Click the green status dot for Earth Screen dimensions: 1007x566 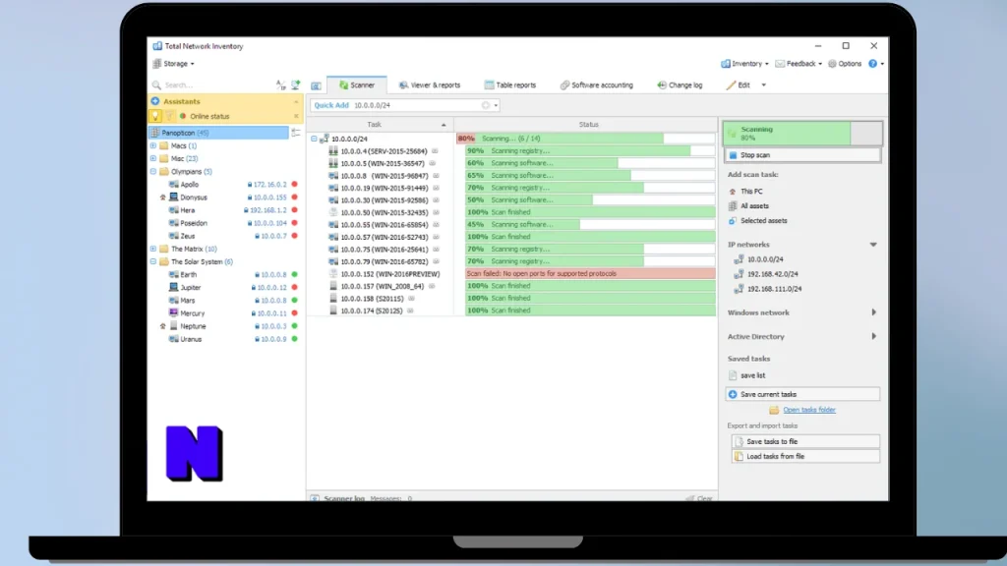coord(295,275)
